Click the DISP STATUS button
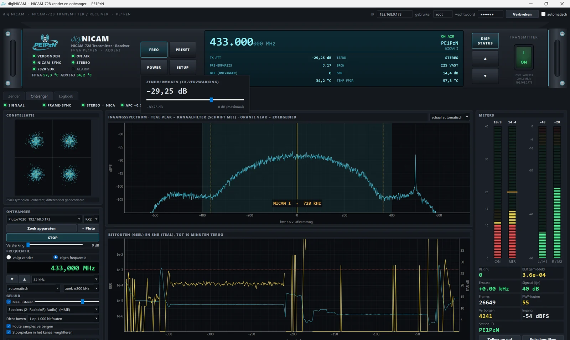This screenshot has width=570, height=340. [485, 41]
